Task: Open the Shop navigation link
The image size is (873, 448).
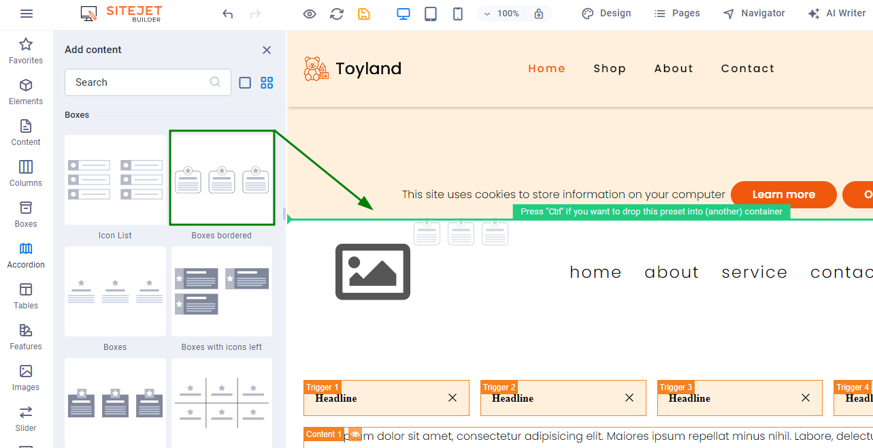Action: [610, 68]
